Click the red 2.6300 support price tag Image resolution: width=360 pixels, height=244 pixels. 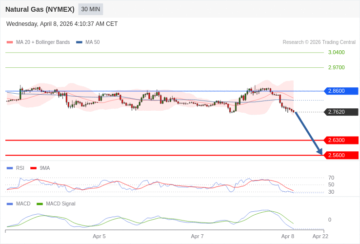pos(341,140)
